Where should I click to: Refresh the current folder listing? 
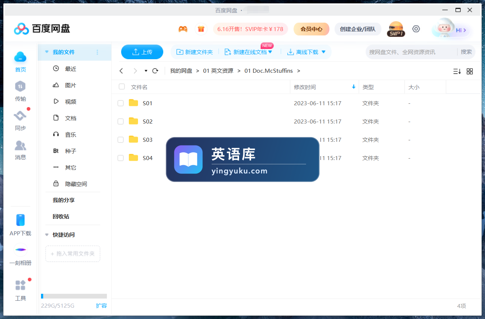[155, 71]
